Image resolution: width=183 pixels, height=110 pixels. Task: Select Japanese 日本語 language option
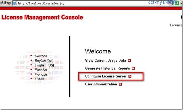click(39, 79)
